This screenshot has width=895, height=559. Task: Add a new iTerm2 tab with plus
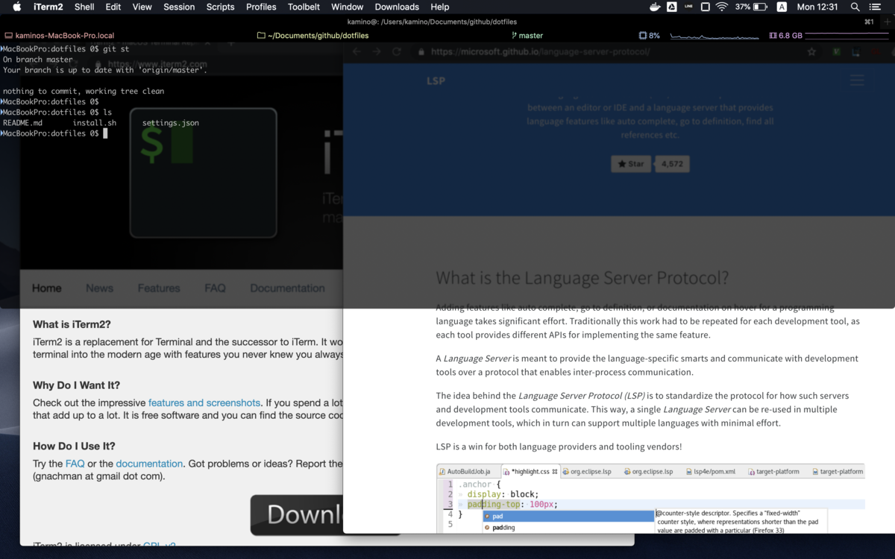click(888, 22)
